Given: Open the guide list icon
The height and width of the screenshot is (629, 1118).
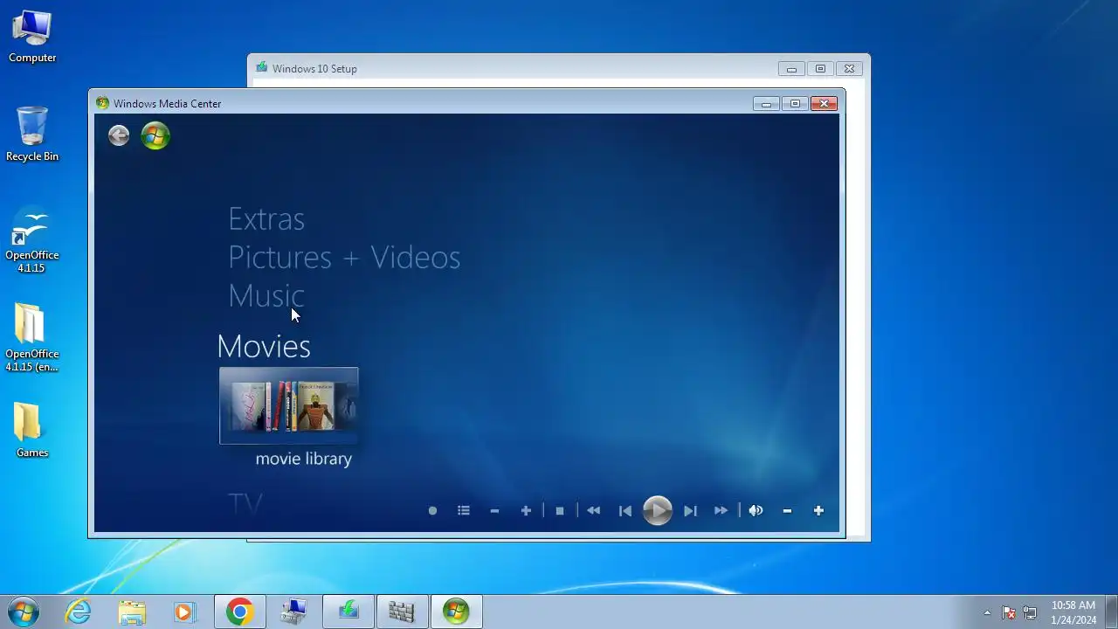Looking at the screenshot, I should (x=464, y=510).
